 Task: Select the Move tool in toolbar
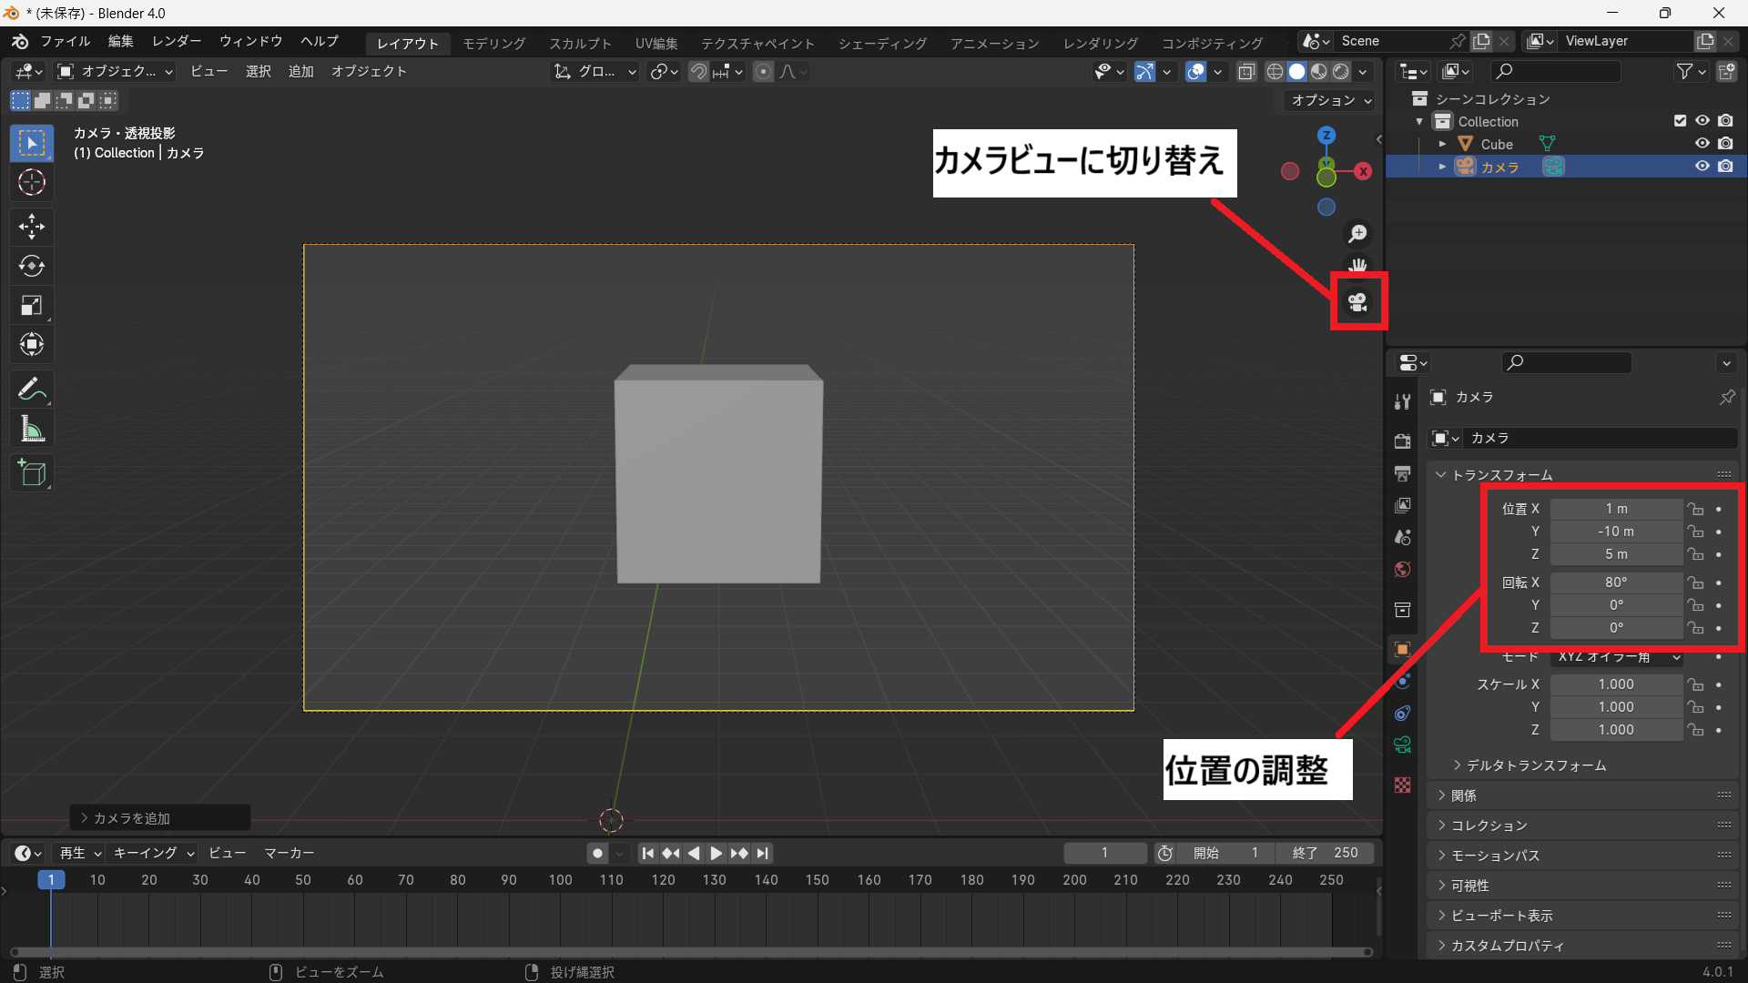click(x=32, y=226)
